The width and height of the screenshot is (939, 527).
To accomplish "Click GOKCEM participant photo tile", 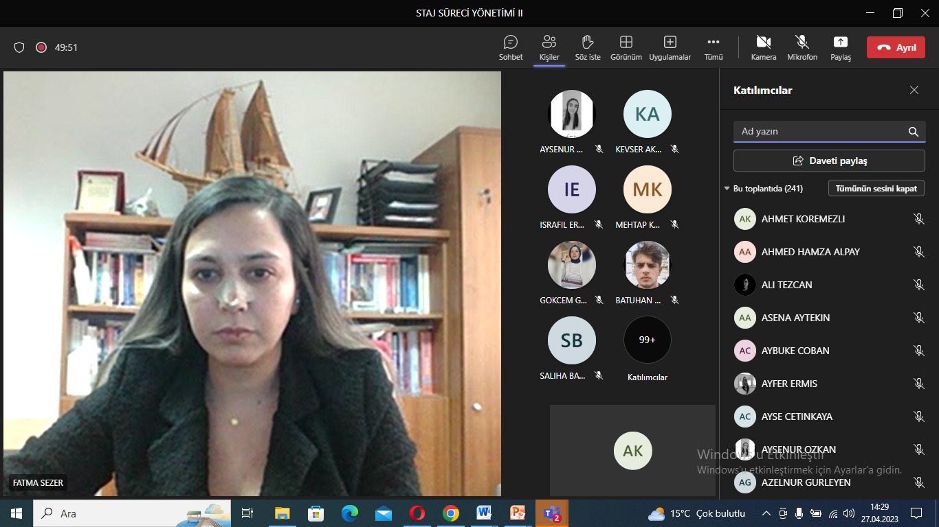I will point(572,265).
